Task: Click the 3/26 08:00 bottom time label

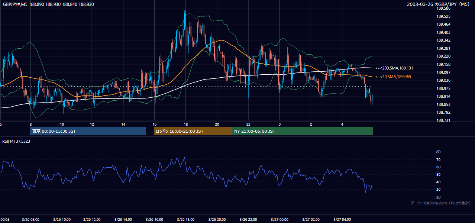Action: (x=31, y=219)
